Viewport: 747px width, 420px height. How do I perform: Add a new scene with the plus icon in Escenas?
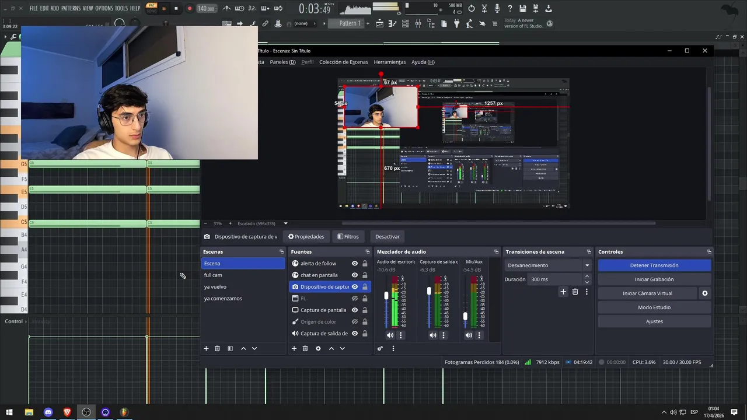206,348
